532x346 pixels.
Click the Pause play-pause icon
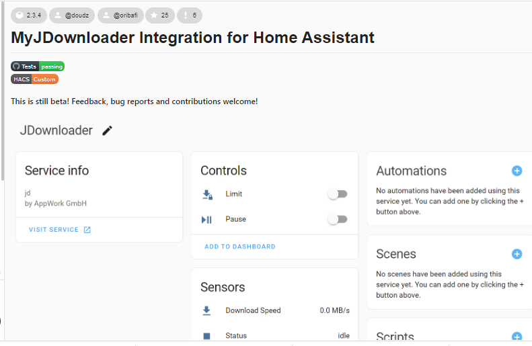pos(206,220)
